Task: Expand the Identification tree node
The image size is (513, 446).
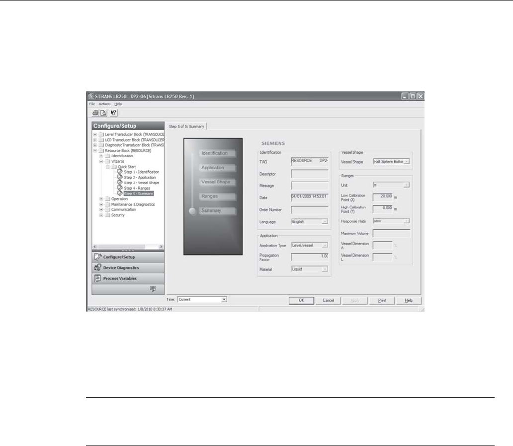Action: [101, 156]
